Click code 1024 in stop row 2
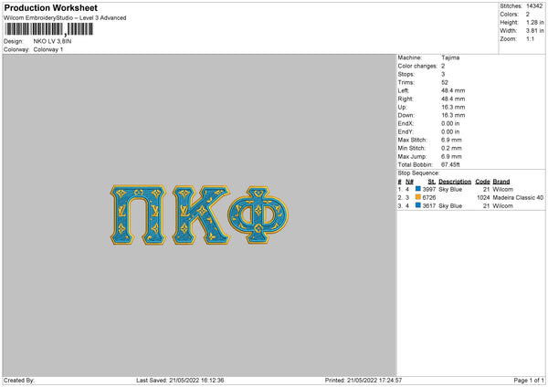Screen dimensions: 548x387 (x=483, y=198)
